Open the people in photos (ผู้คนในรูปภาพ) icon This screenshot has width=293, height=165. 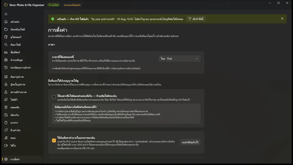pyautogui.click(x=6, y=84)
